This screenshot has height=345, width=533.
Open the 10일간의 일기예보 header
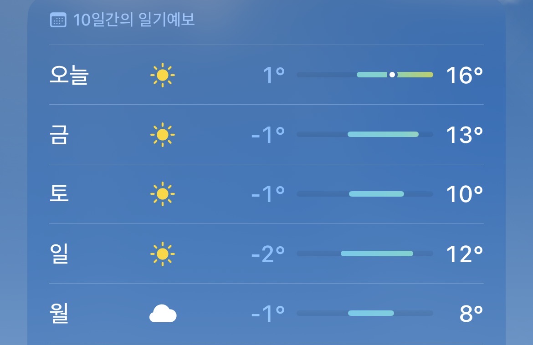coord(134,20)
